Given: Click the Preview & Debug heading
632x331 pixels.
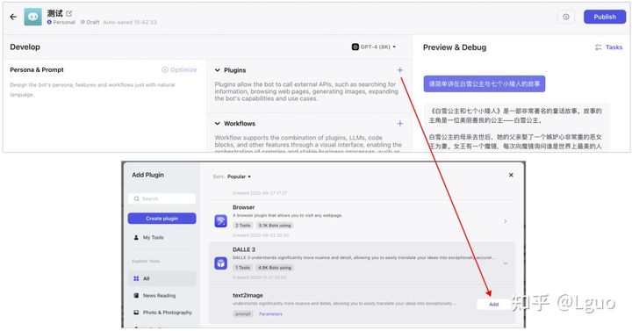Looking at the screenshot, I should [x=455, y=47].
